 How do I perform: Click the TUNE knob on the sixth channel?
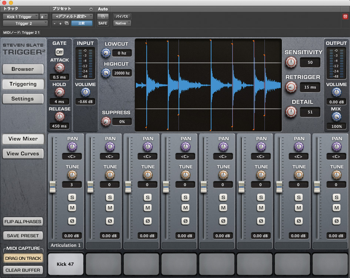click(x=261, y=175)
